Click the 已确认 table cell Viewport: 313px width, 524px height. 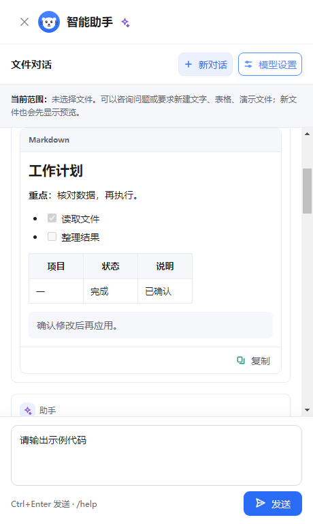(165, 291)
